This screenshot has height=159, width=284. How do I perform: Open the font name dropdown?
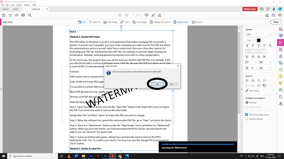(x=258, y=34)
